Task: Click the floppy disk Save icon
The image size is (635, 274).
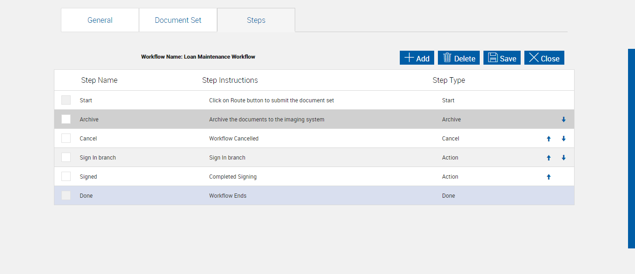Action: click(493, 58)
